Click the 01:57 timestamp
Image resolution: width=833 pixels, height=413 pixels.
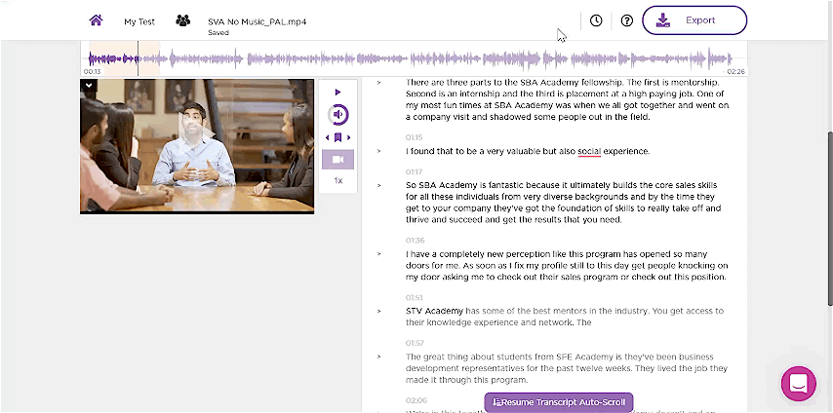[x=415, y=344]
